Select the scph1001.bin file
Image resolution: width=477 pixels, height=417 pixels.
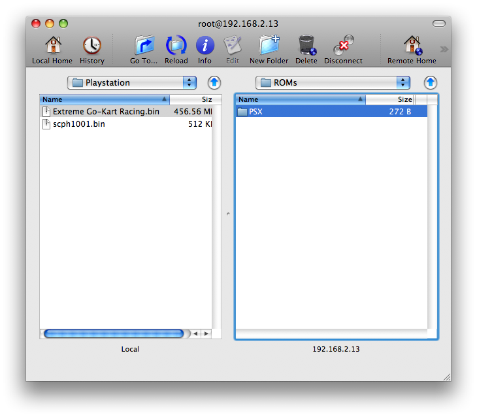[x=78, y=124]
